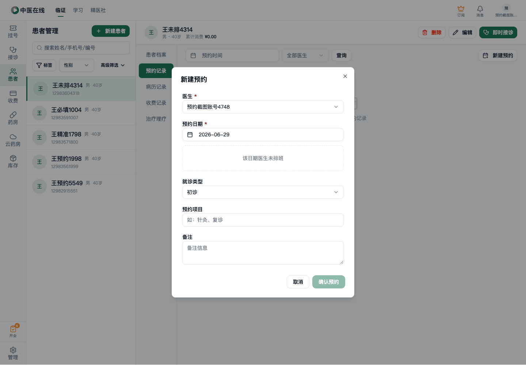Focus the 备注 textarea

coord(263,253)
